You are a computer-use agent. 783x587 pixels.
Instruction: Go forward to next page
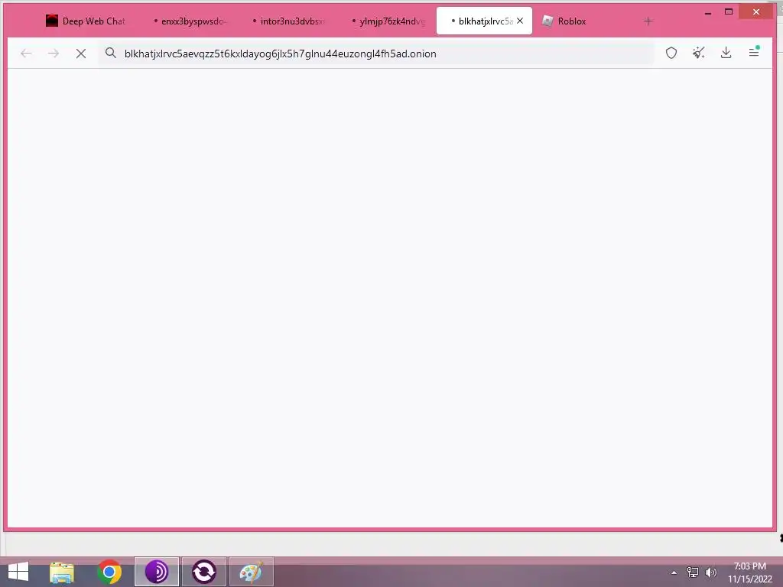pyautogui.click(x=54, y=54)
